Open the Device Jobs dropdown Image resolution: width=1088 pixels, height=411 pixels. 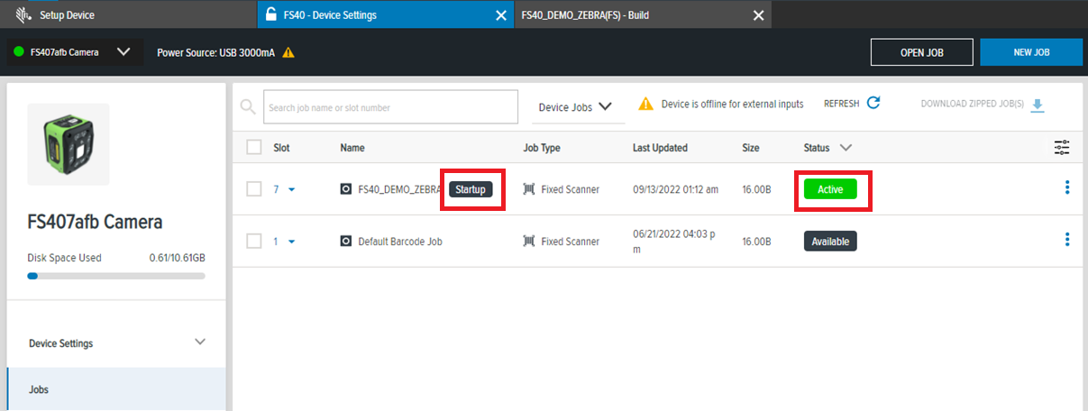click(575, 107)
